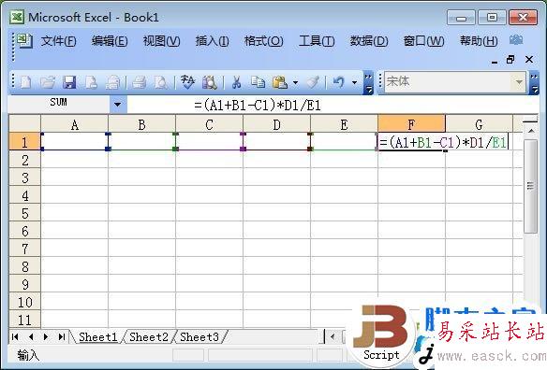The width and height of the screenshot is (547, 370).
Task: Close the inner workbook window
Action: [529, 60]
